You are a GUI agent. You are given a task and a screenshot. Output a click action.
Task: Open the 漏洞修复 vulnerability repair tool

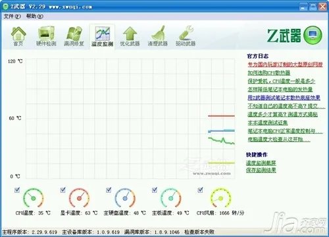tap(74, 36)
